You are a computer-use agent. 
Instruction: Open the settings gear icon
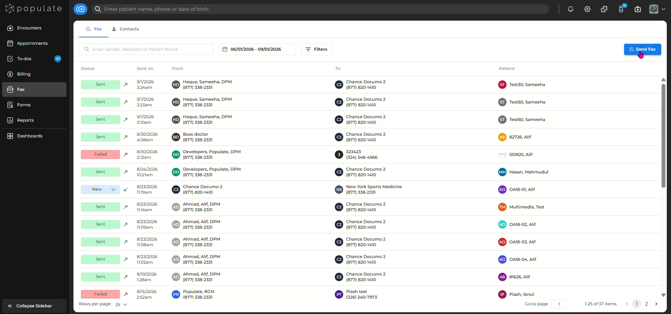click(x=587, y=9)
